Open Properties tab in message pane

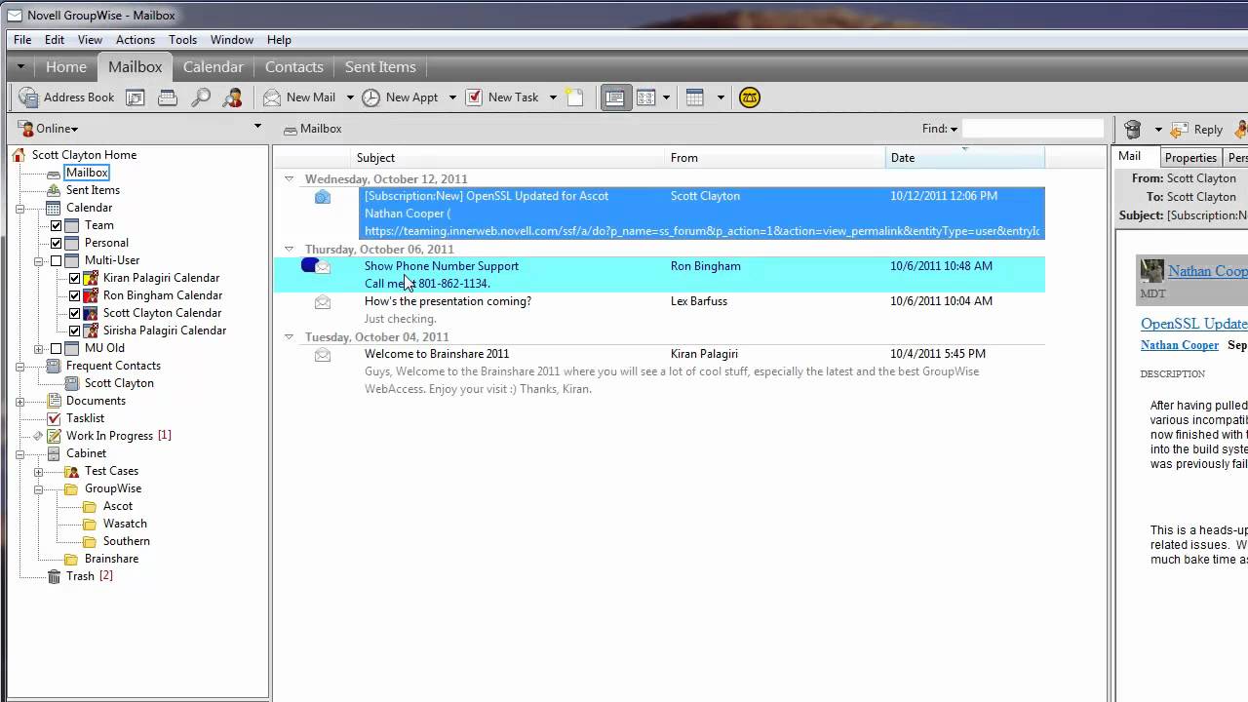click(1190, 157)
